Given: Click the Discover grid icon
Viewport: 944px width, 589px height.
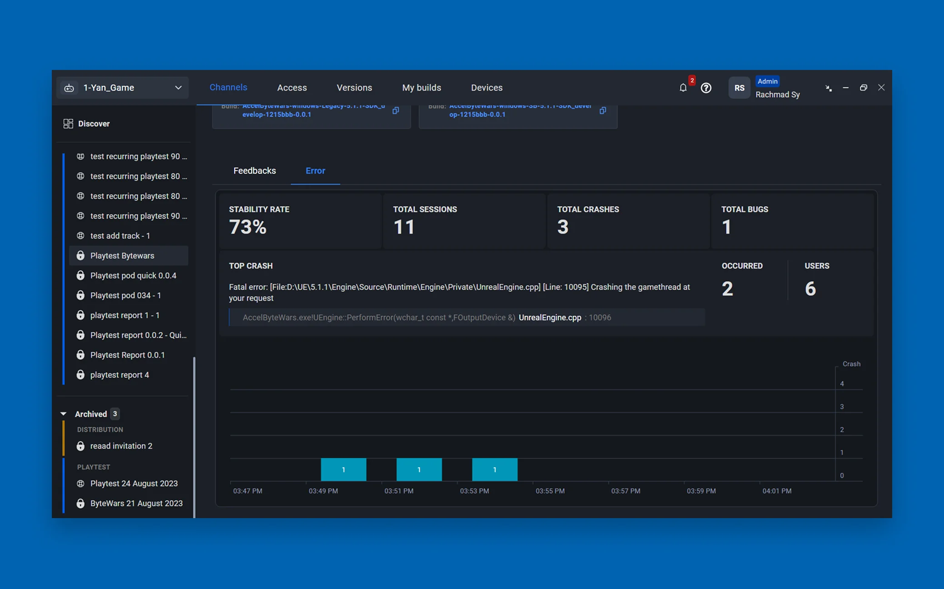Looking at the screenshot, I should pyautogui.click(x=68, y=124).
